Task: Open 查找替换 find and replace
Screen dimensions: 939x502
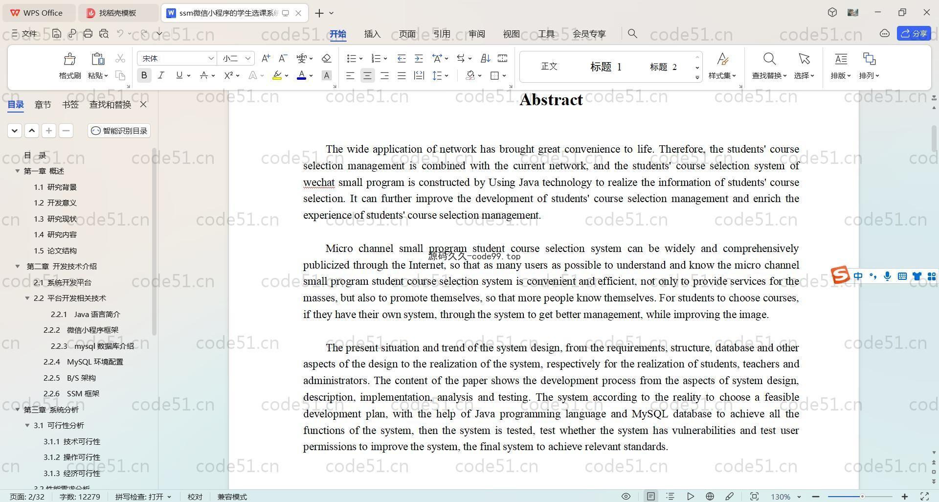Action: tap(769, 66)
